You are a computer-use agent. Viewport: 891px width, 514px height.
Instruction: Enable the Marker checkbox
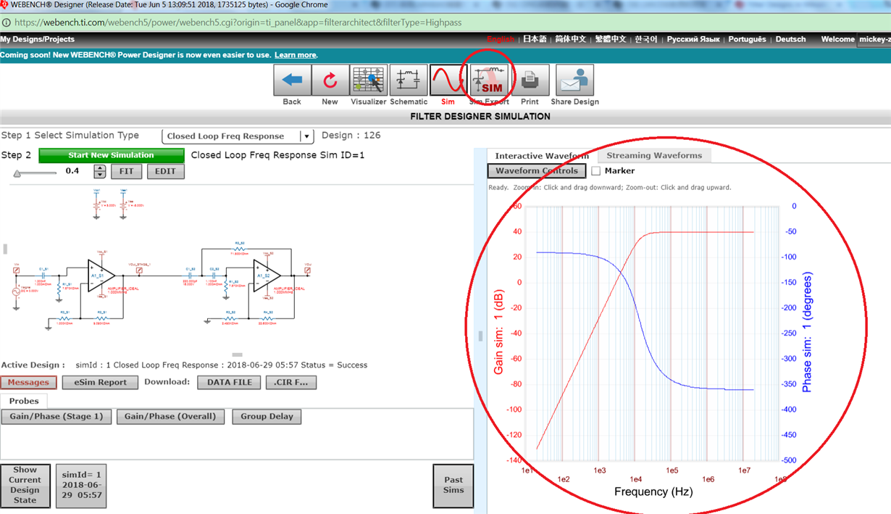(x=596, y=171)
